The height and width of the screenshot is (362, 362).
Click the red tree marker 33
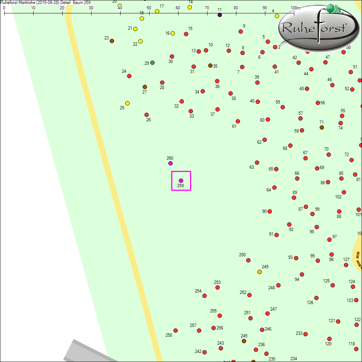[191, 111]
